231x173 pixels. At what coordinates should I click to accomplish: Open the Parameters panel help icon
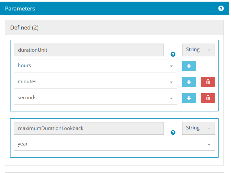click(x=221, y=9)
